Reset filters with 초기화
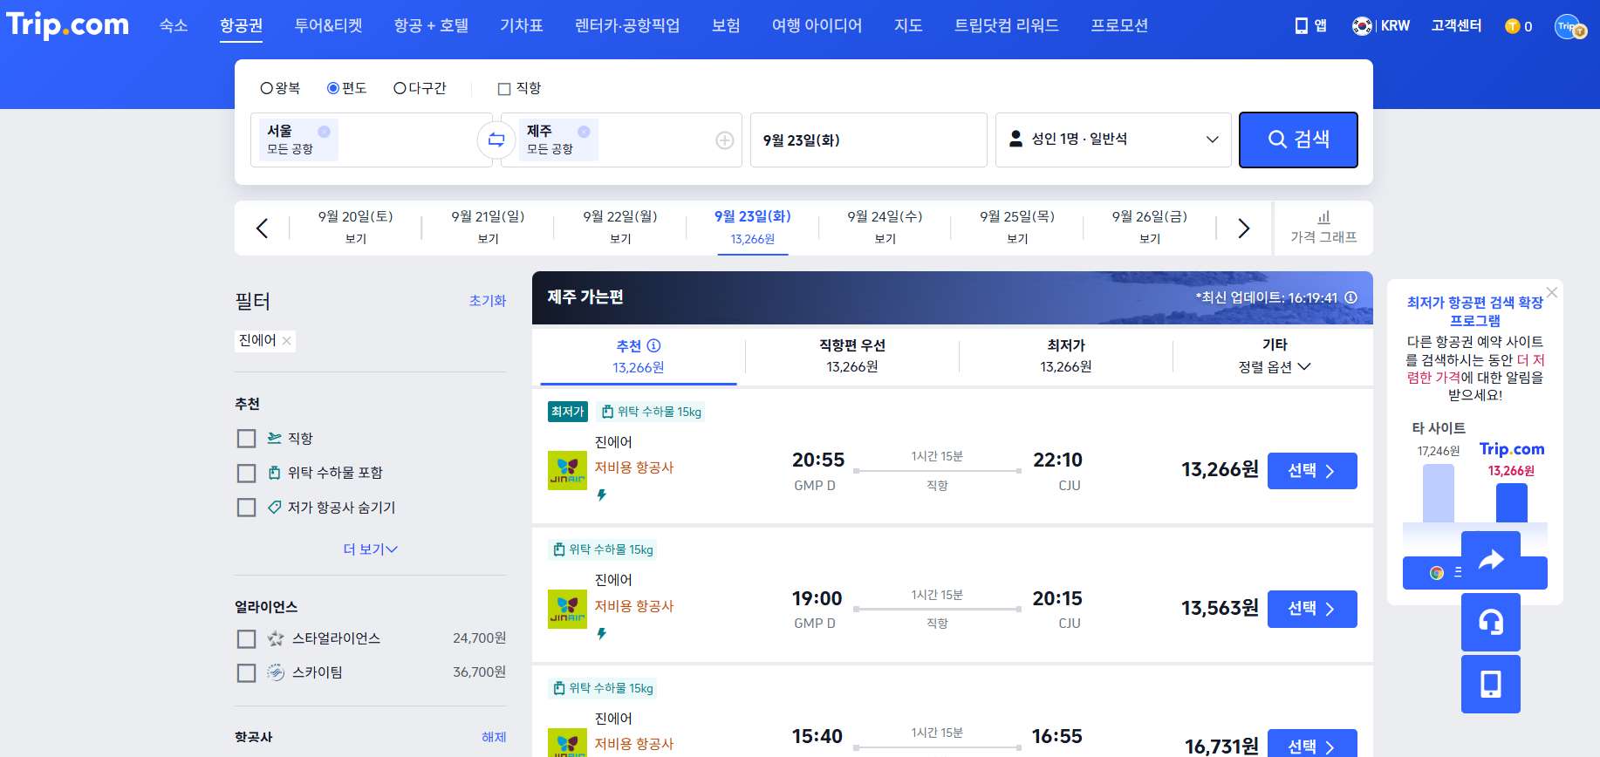This screenshot has height=757, width=1600. [x=488, y=301]
